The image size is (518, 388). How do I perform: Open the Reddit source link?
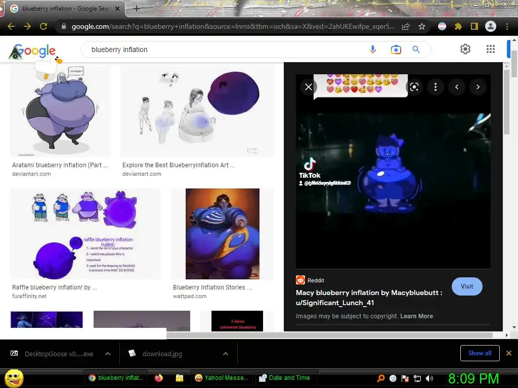coord(310,280)
